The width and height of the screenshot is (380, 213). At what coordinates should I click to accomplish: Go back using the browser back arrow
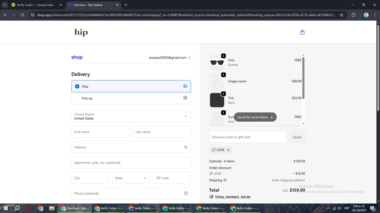[5, 15]
